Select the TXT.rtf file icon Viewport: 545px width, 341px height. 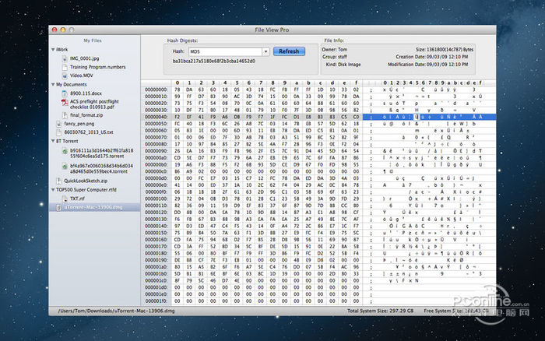[x=64, y=199]
